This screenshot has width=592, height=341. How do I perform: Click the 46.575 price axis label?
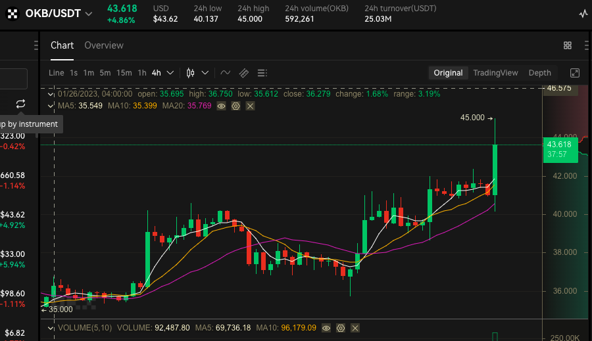(x=559, y=88)
